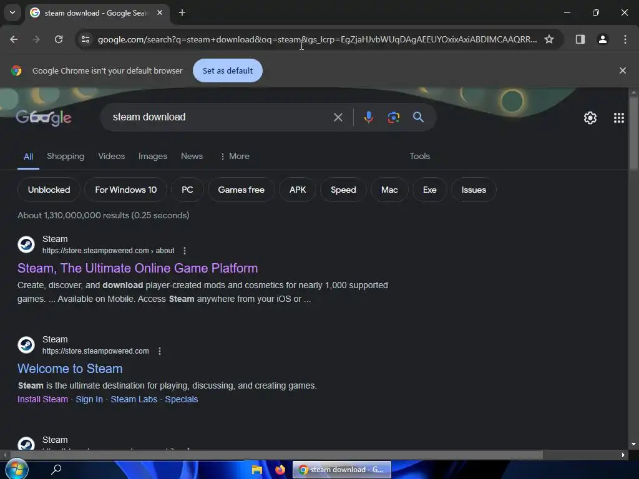Apply the Issues filter chip
The width and height of the screenshot is (639, 479).
coord(474,190)
